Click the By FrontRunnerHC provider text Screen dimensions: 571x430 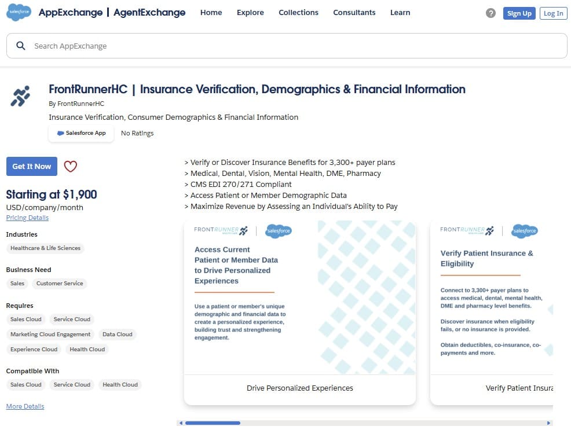pos(76,104)
